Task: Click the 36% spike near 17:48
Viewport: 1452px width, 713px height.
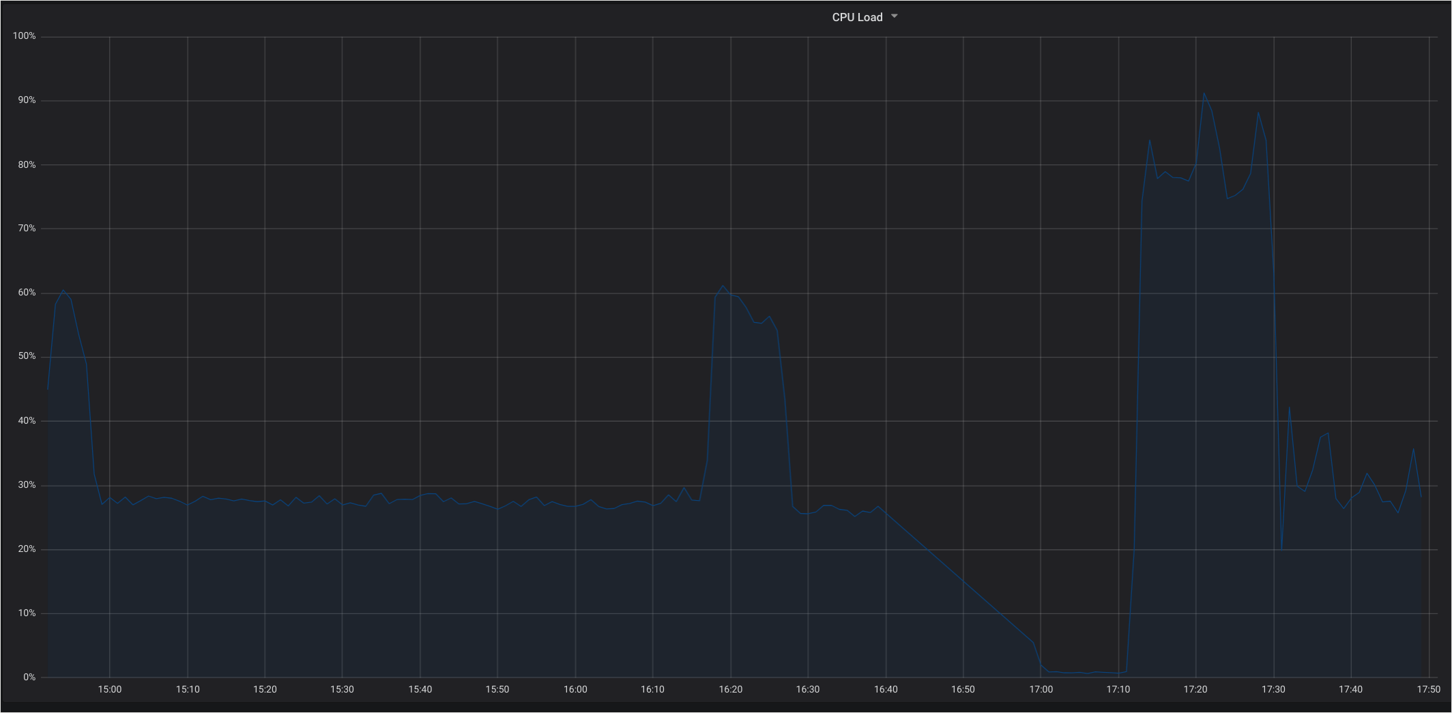Action: pyautogui.click(x=1413, y=449)
